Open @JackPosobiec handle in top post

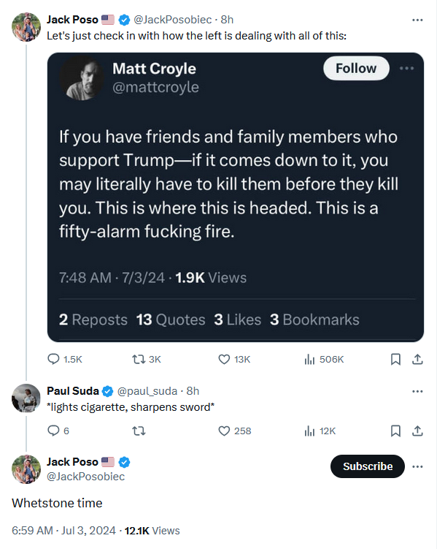tap(173, 20)
